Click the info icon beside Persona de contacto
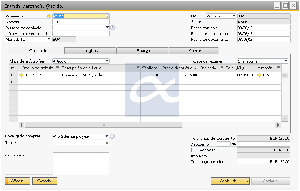 pos(113,28)
